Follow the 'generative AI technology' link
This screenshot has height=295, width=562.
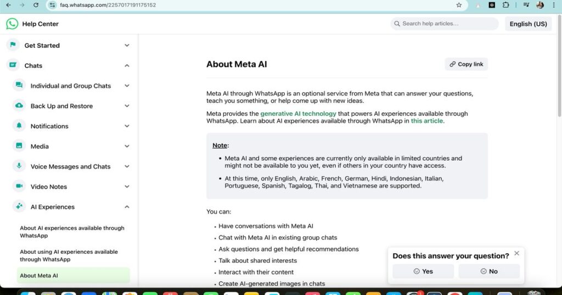298,114
